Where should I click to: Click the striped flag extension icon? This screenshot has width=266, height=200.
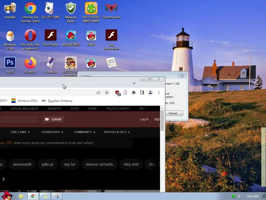click(x=125, y=92)
